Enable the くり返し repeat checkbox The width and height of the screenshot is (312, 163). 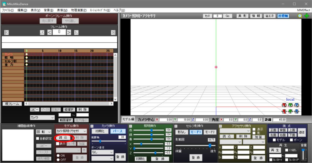tap(287, 150)
